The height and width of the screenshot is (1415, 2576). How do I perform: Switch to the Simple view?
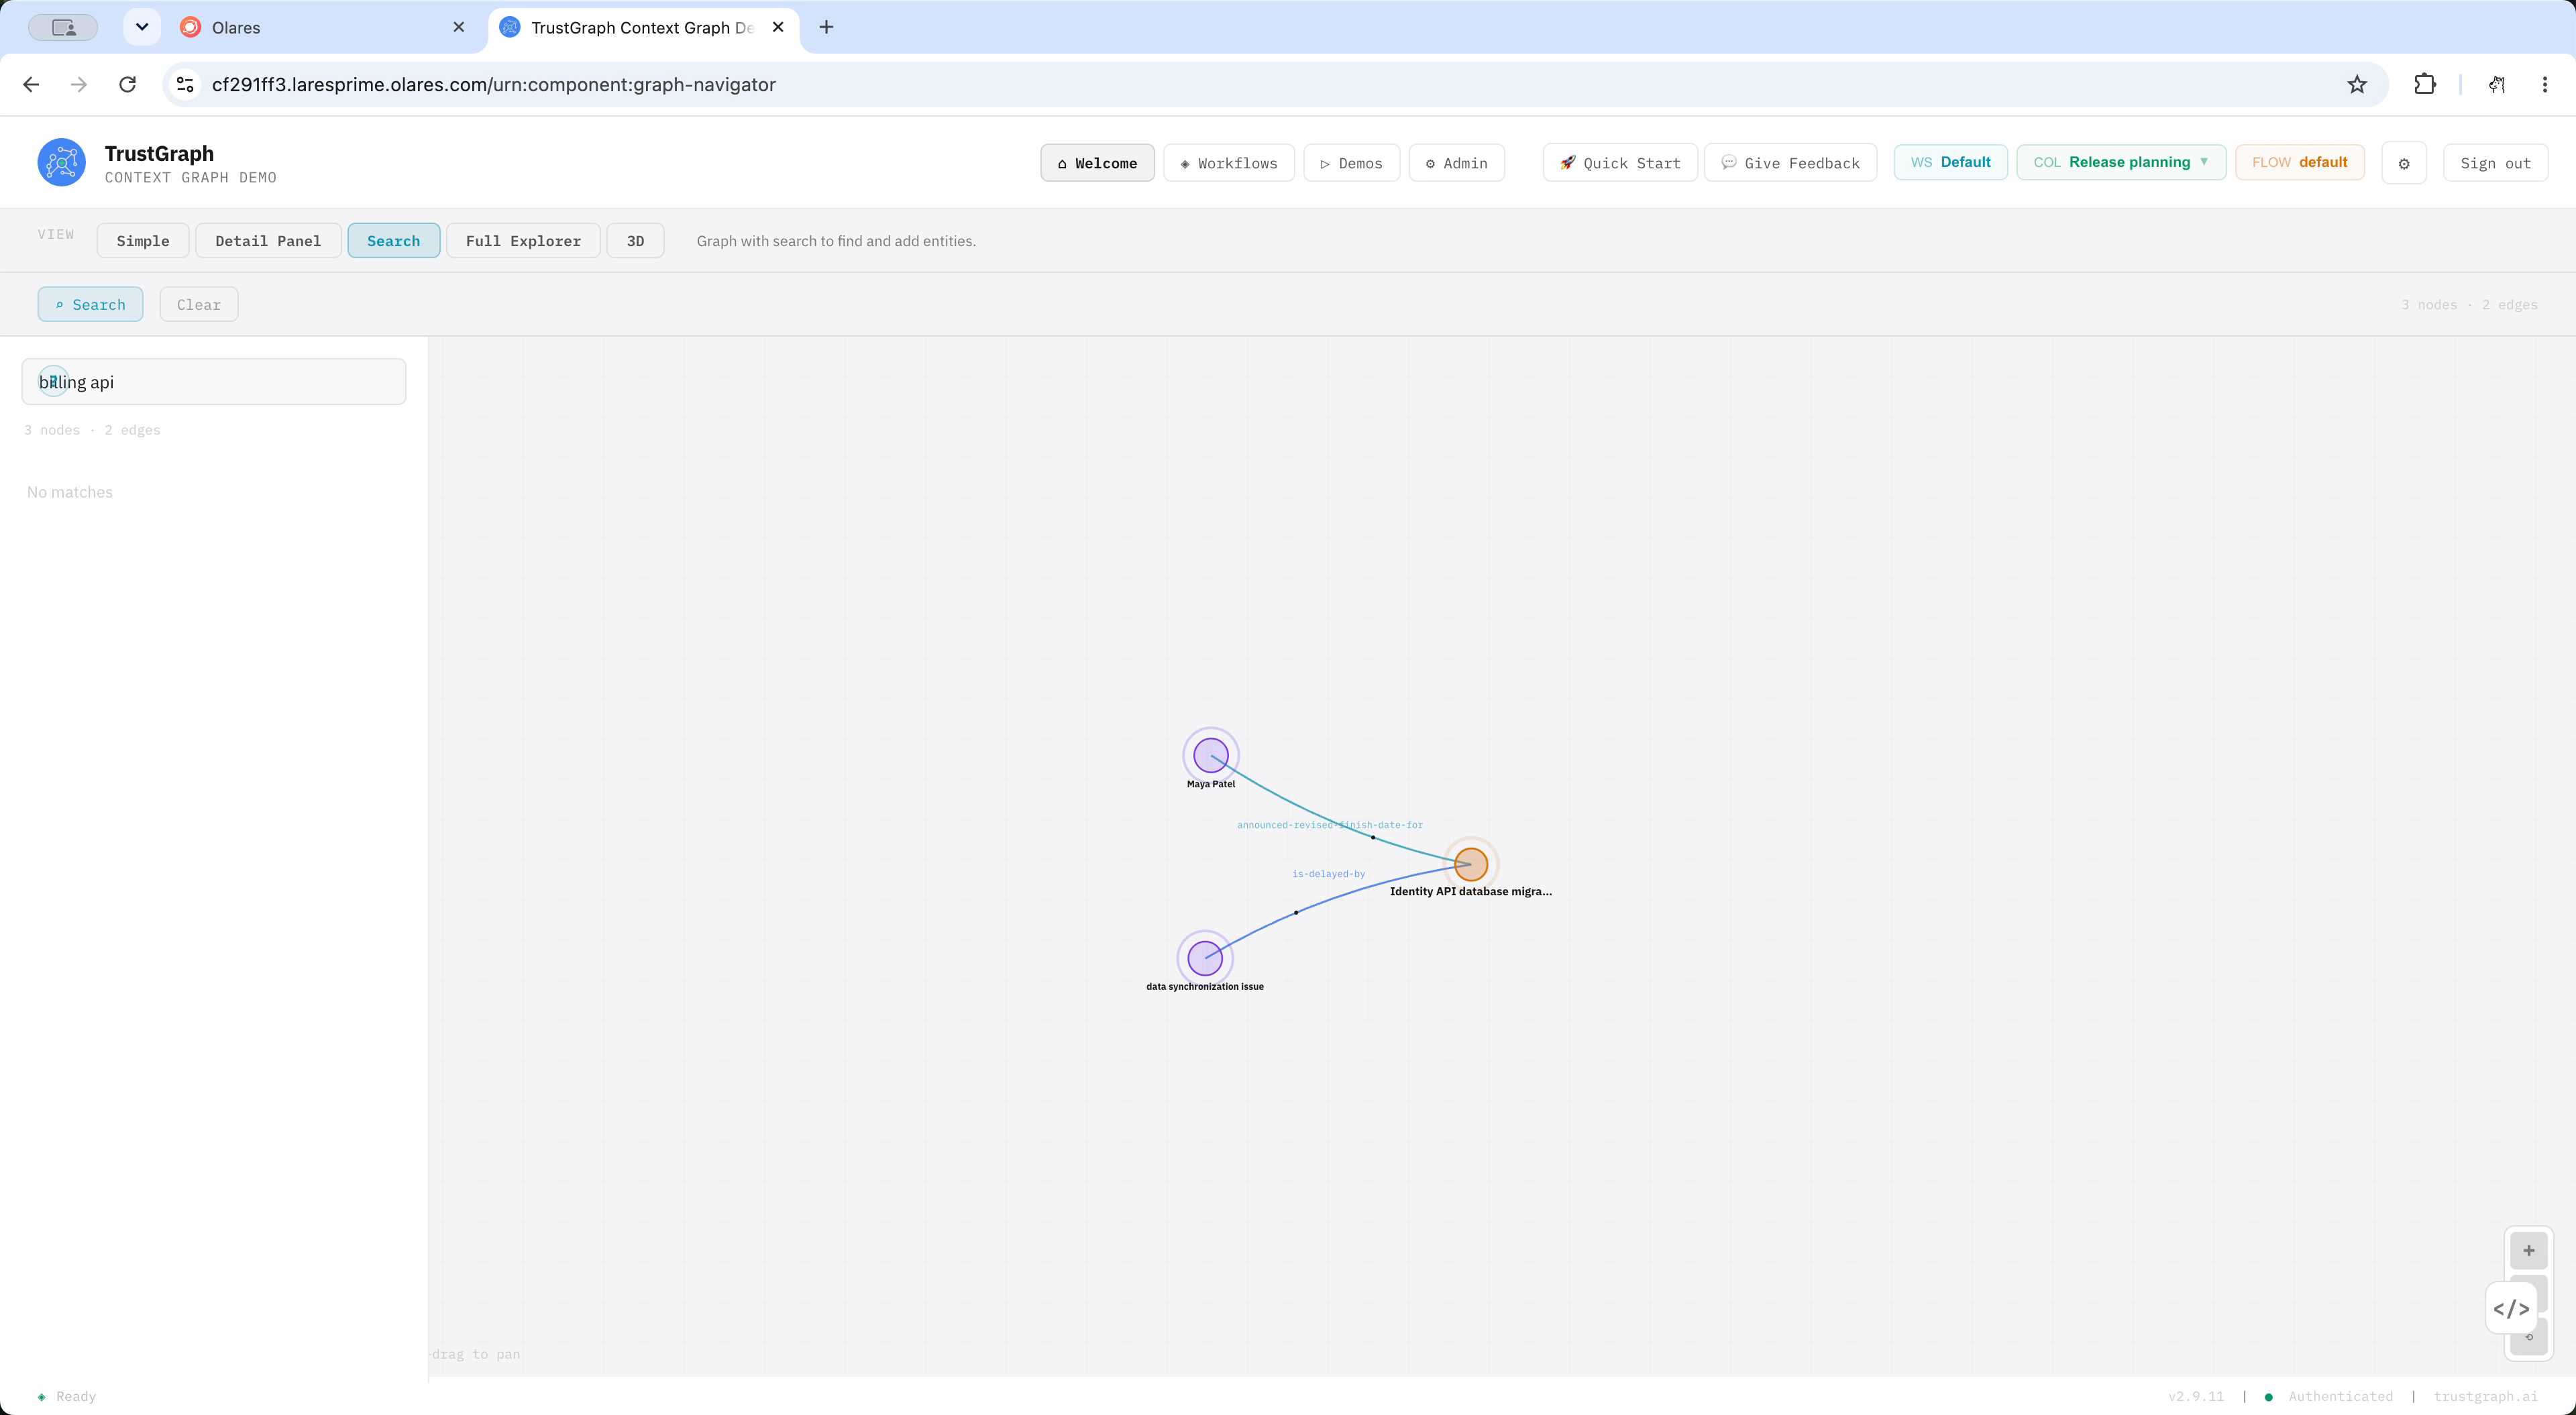pyautogui.click(x=143, y=241)
